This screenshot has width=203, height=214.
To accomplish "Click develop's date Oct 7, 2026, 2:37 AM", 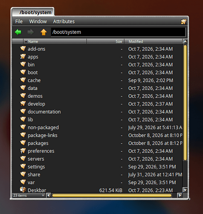I will point(151,104).
